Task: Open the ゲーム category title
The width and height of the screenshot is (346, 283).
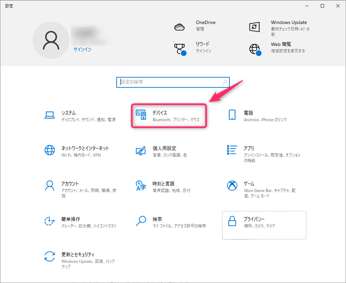Action: coord(249,184)
